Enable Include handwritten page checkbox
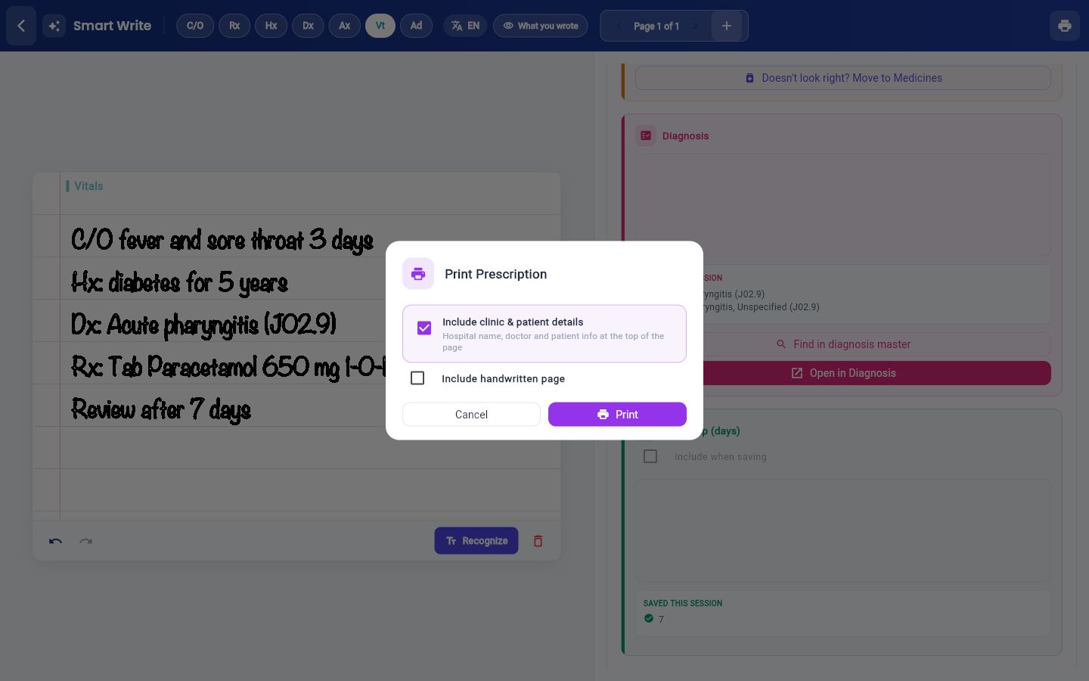The width and height of the screenshot is (1089, 681). coord(417,378)
